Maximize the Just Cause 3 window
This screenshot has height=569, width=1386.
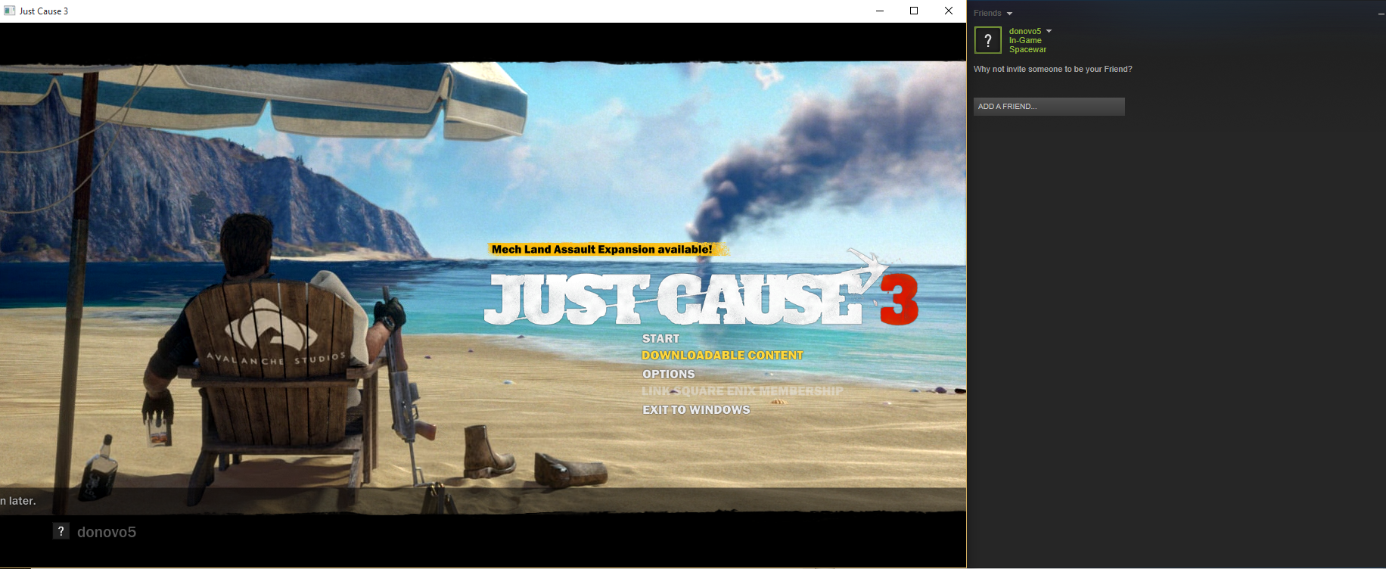[x=914, y=11]
